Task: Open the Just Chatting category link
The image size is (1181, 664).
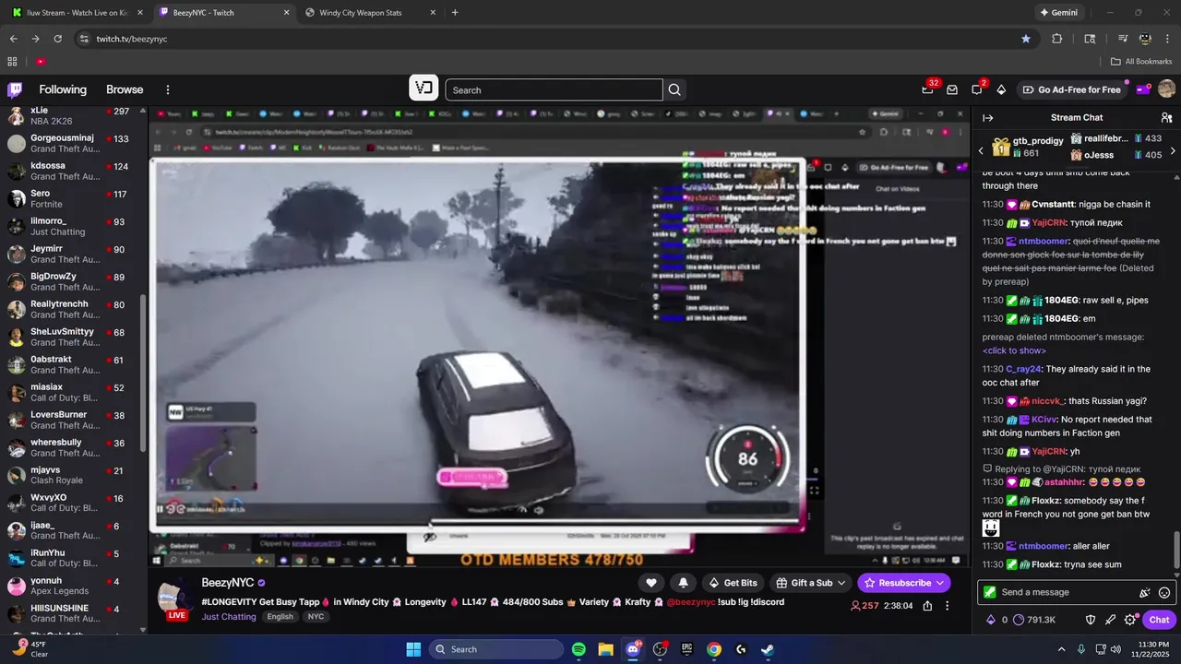Action: tap(229, 617)
